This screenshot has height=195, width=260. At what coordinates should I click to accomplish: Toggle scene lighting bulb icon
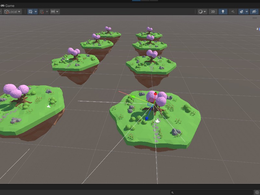(x=223, y=12)
